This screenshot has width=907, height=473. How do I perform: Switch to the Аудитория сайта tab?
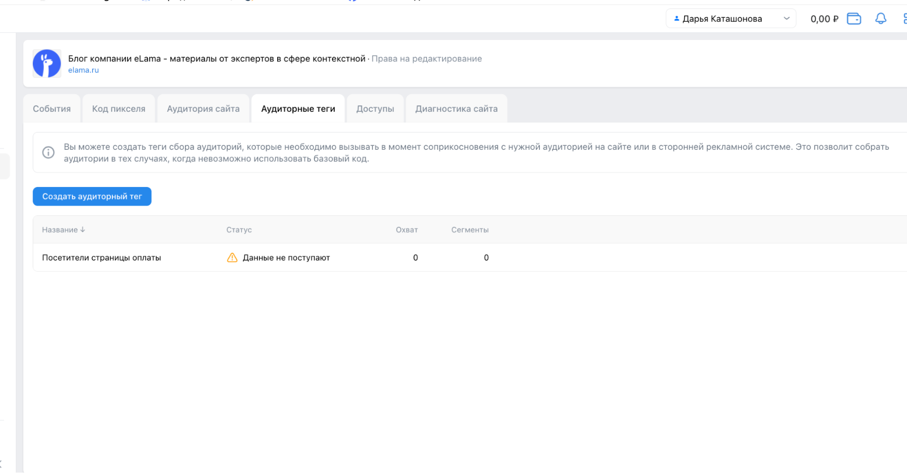(x=203, y=108)
